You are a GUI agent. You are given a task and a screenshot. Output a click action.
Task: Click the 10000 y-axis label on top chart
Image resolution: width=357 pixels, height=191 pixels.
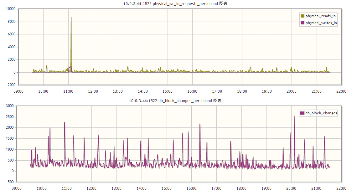[11, 9]
